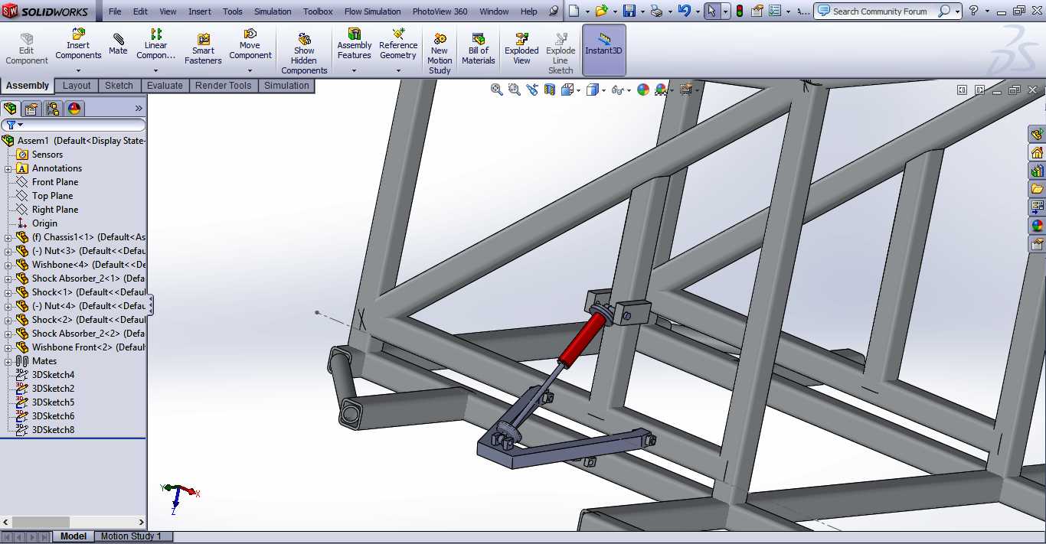Select 3DSketch8 in feature tree
Image resolution: width=1046 pixels, height=544 pixels.
click(53, 430)
